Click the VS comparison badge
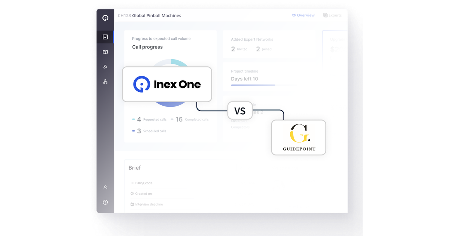 coord(240,110)
